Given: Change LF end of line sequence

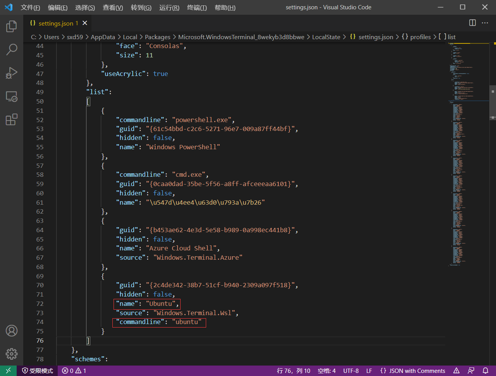Looking at the screenshot, I should 369,371.
